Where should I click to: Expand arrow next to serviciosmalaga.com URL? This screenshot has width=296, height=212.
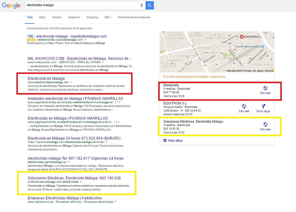click(x=106, y=142)
